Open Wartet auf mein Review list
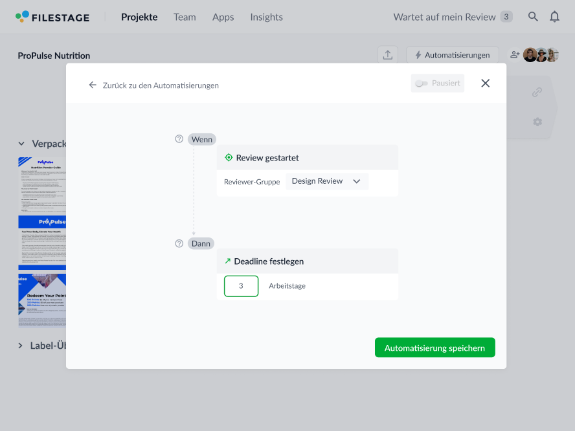 click(452, 17)
